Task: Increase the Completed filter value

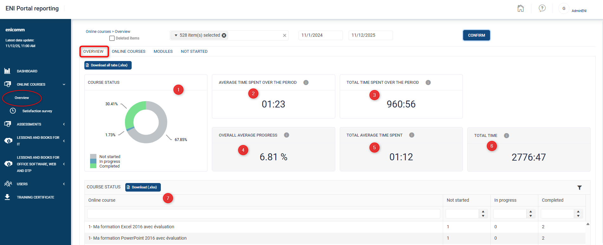Action: tap(578, 212)
